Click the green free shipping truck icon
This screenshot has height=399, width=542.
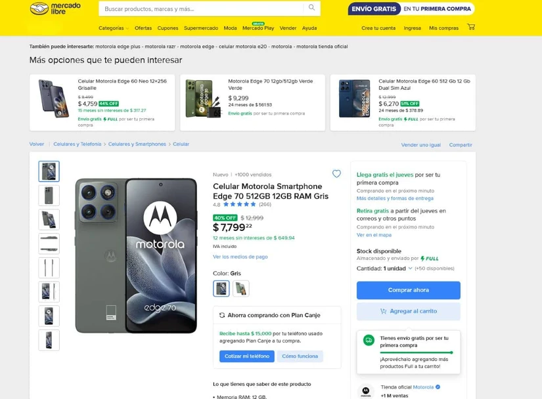[x=369, y=340]
